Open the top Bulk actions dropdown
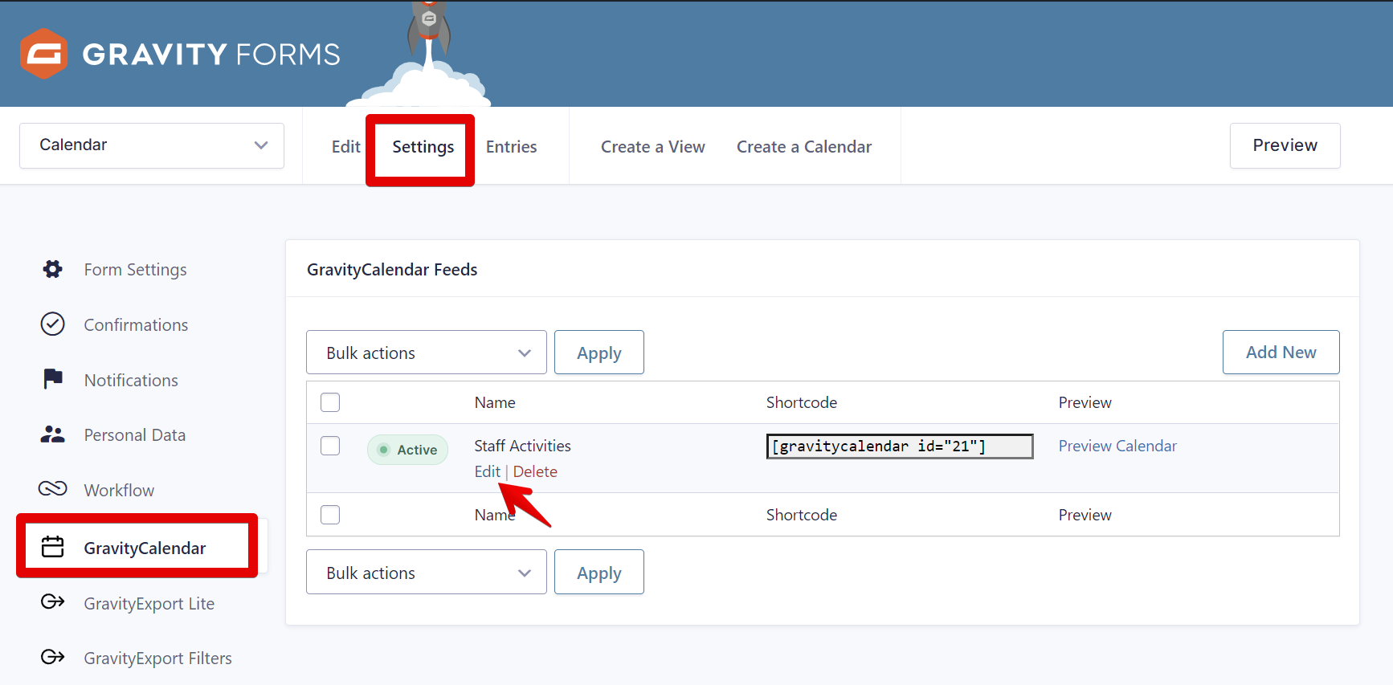The width and height of the screenshot is (1393, 685). 427,353
